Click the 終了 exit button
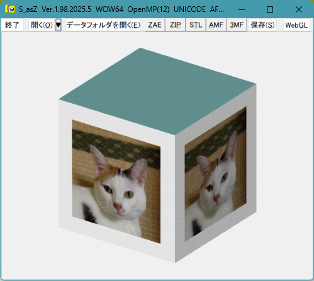Image resolution: width=314 pixels, height=281 pixels. click(x=12, y=25)
